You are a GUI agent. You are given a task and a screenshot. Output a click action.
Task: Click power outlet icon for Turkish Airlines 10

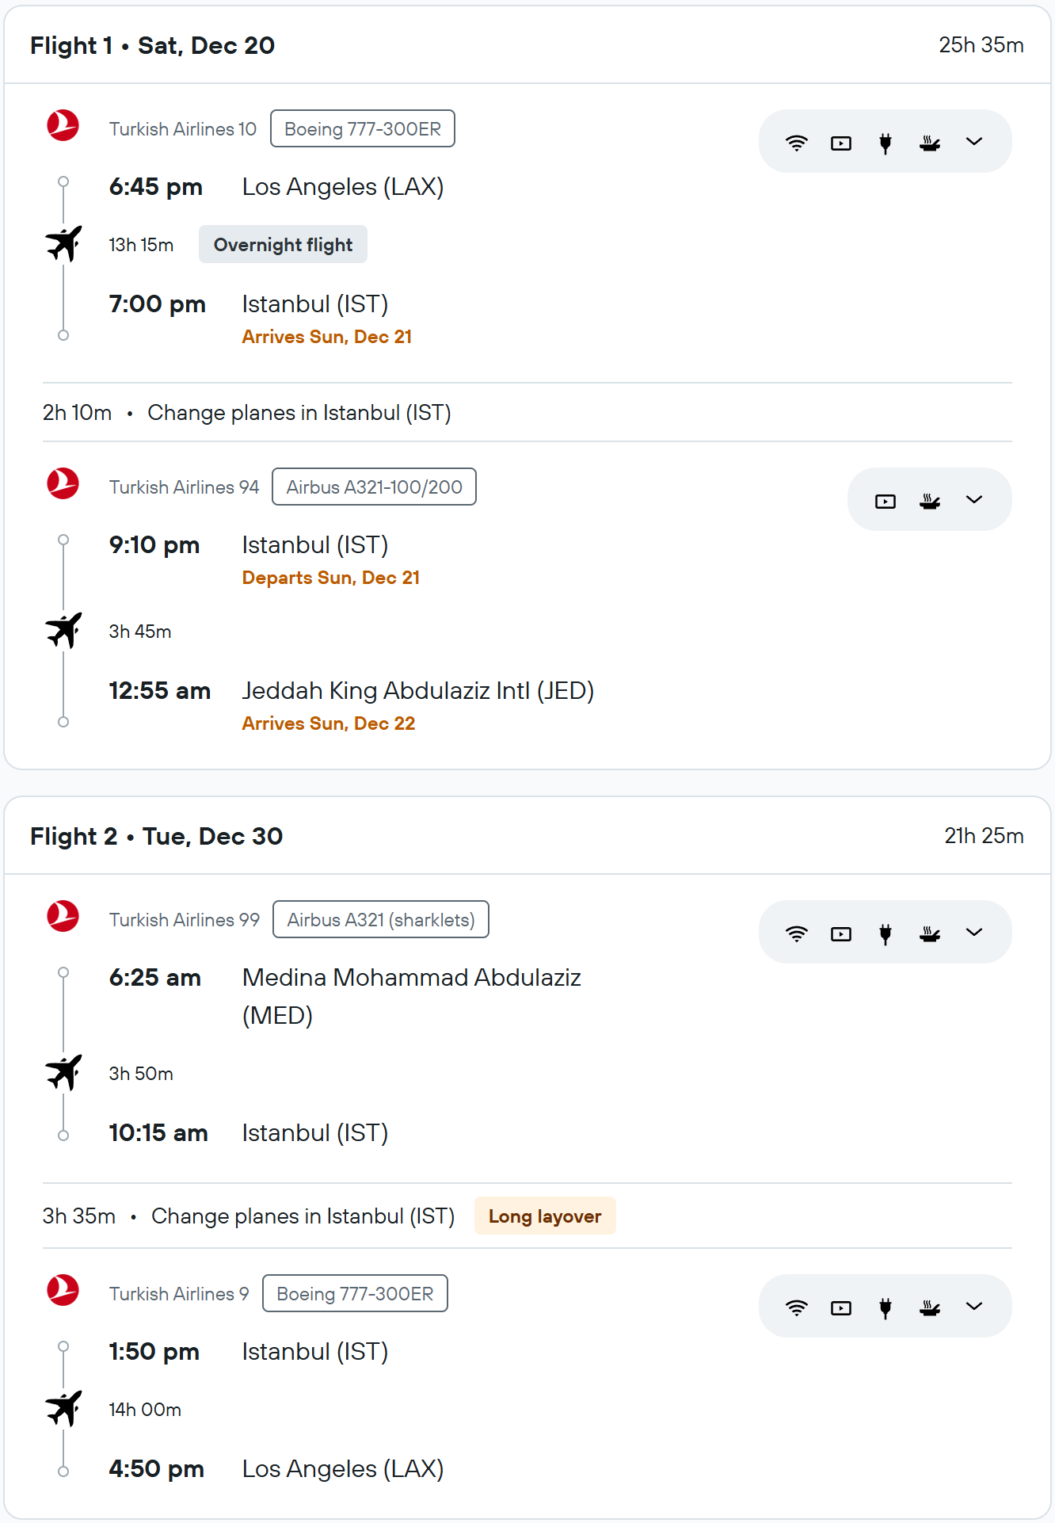pyautogui.click(x=885, y=143)
